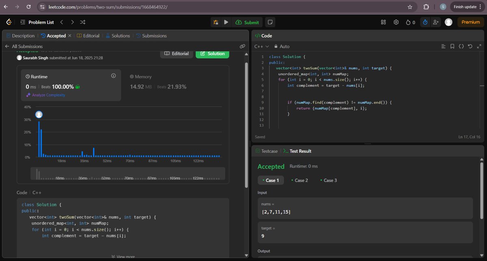Click the format code lines icon
The image size is (487, 261).
tap(443, 47)
